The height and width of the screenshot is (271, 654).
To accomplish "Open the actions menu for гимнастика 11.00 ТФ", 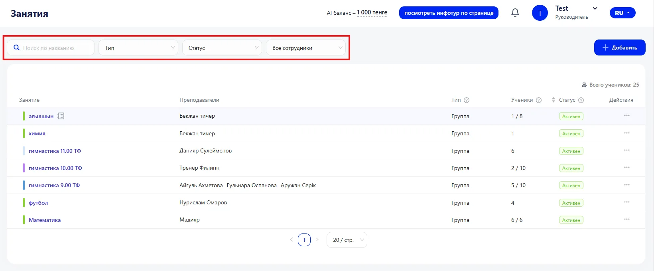I will click(x=627, y=150).
